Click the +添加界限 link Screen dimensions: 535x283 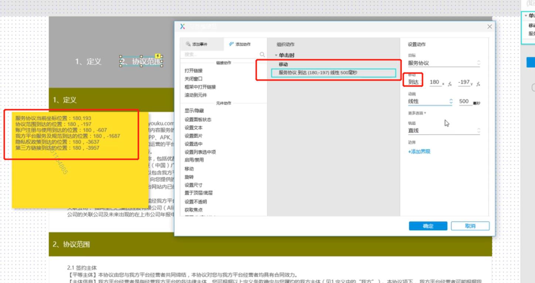tap(419, 152)
